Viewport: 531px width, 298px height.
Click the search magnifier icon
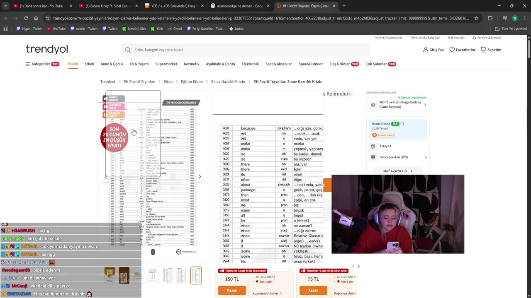click(128, 50)
